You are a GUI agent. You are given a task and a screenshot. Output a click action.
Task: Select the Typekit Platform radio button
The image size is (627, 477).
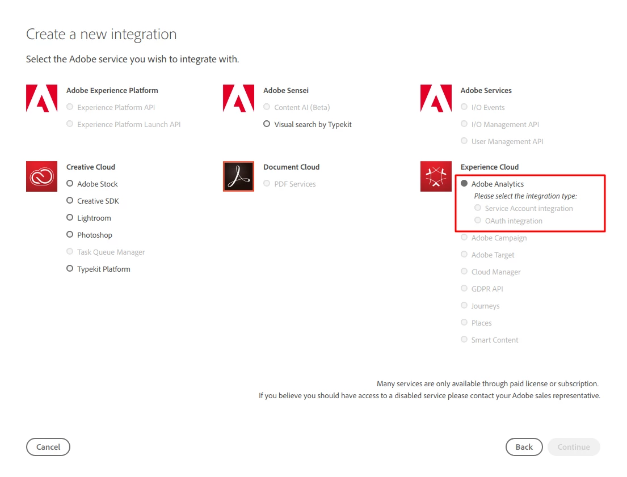70,268
